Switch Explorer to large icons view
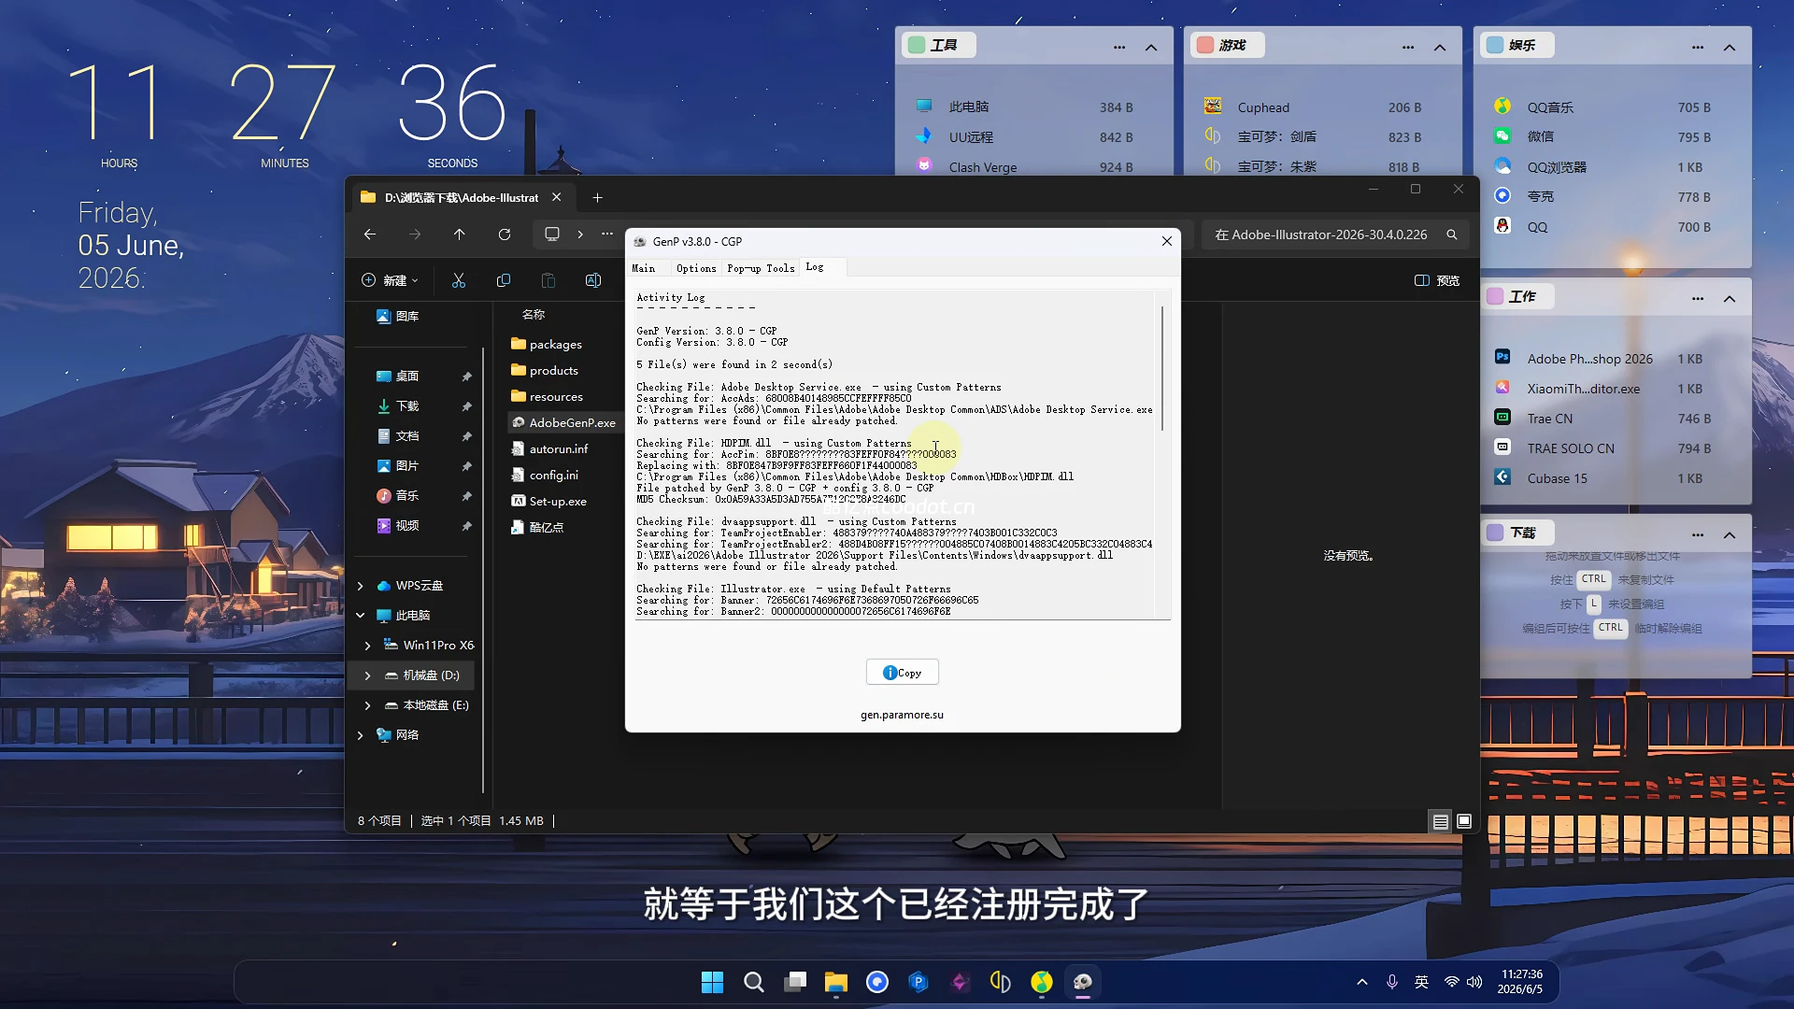This screenshot has height=1009, width=1794. click(1464, 821)
